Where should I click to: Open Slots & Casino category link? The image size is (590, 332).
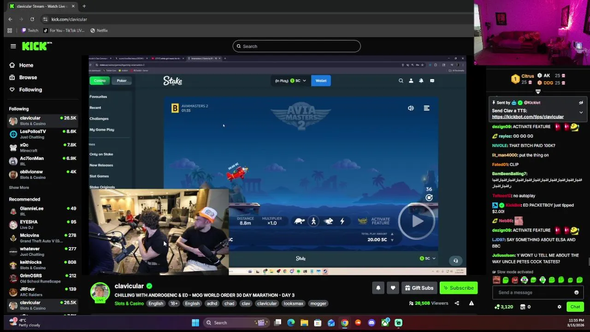pyautogui.click(x=129, y=303)
